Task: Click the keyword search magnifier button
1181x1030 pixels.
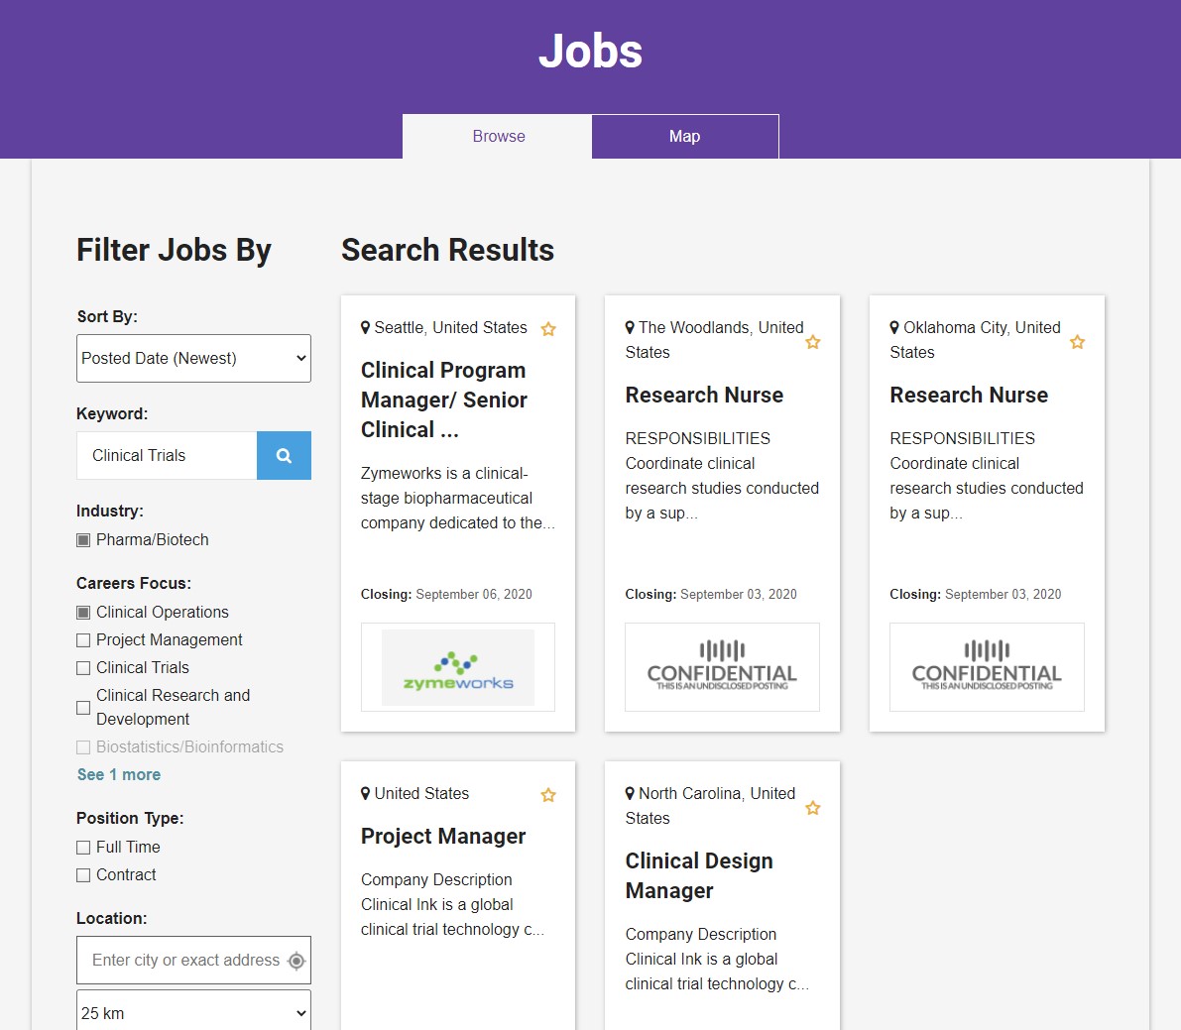Action: (284, 456)
